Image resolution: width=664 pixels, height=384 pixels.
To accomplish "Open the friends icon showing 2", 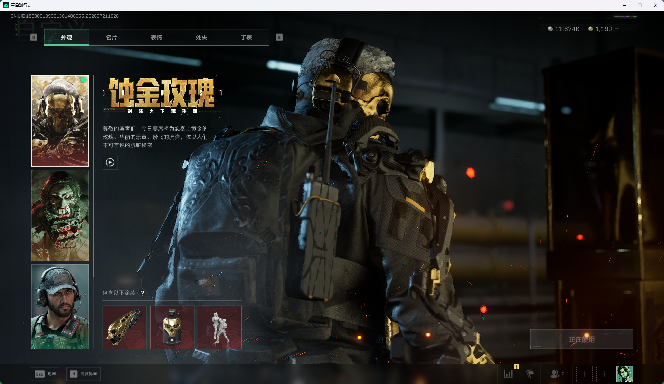I will click(557, 374).
